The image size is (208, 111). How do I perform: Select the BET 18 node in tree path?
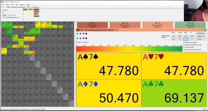[x=36, y=12]
